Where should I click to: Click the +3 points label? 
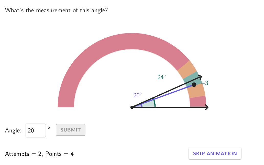point(205,83)
